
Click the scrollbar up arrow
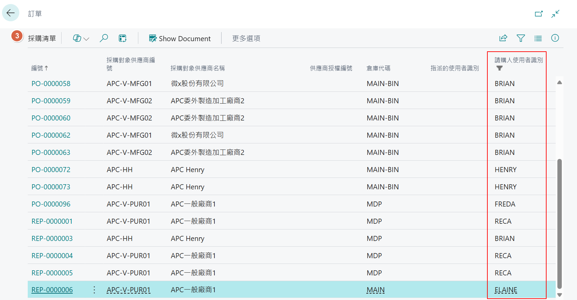coord(560,82)
